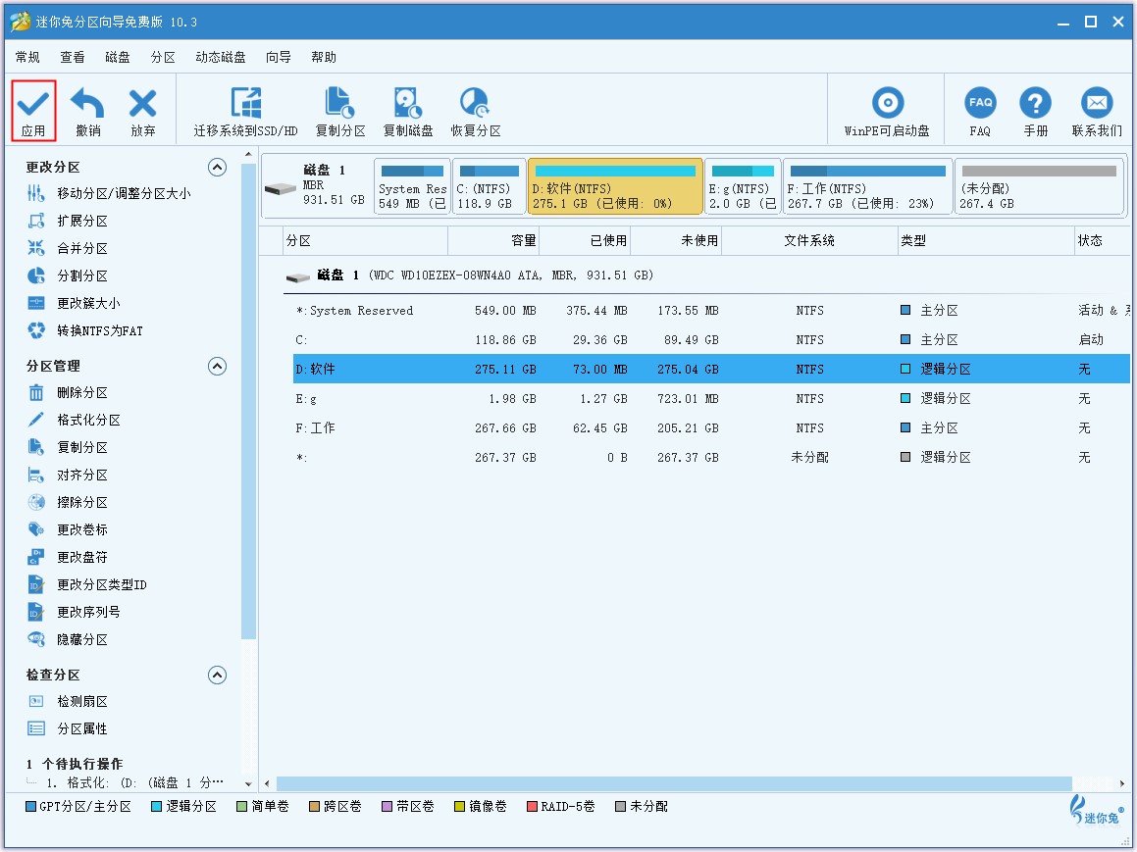The image size is (1137, 852).
Task: Open the FAQ page
Action: (x=980, y=112)
